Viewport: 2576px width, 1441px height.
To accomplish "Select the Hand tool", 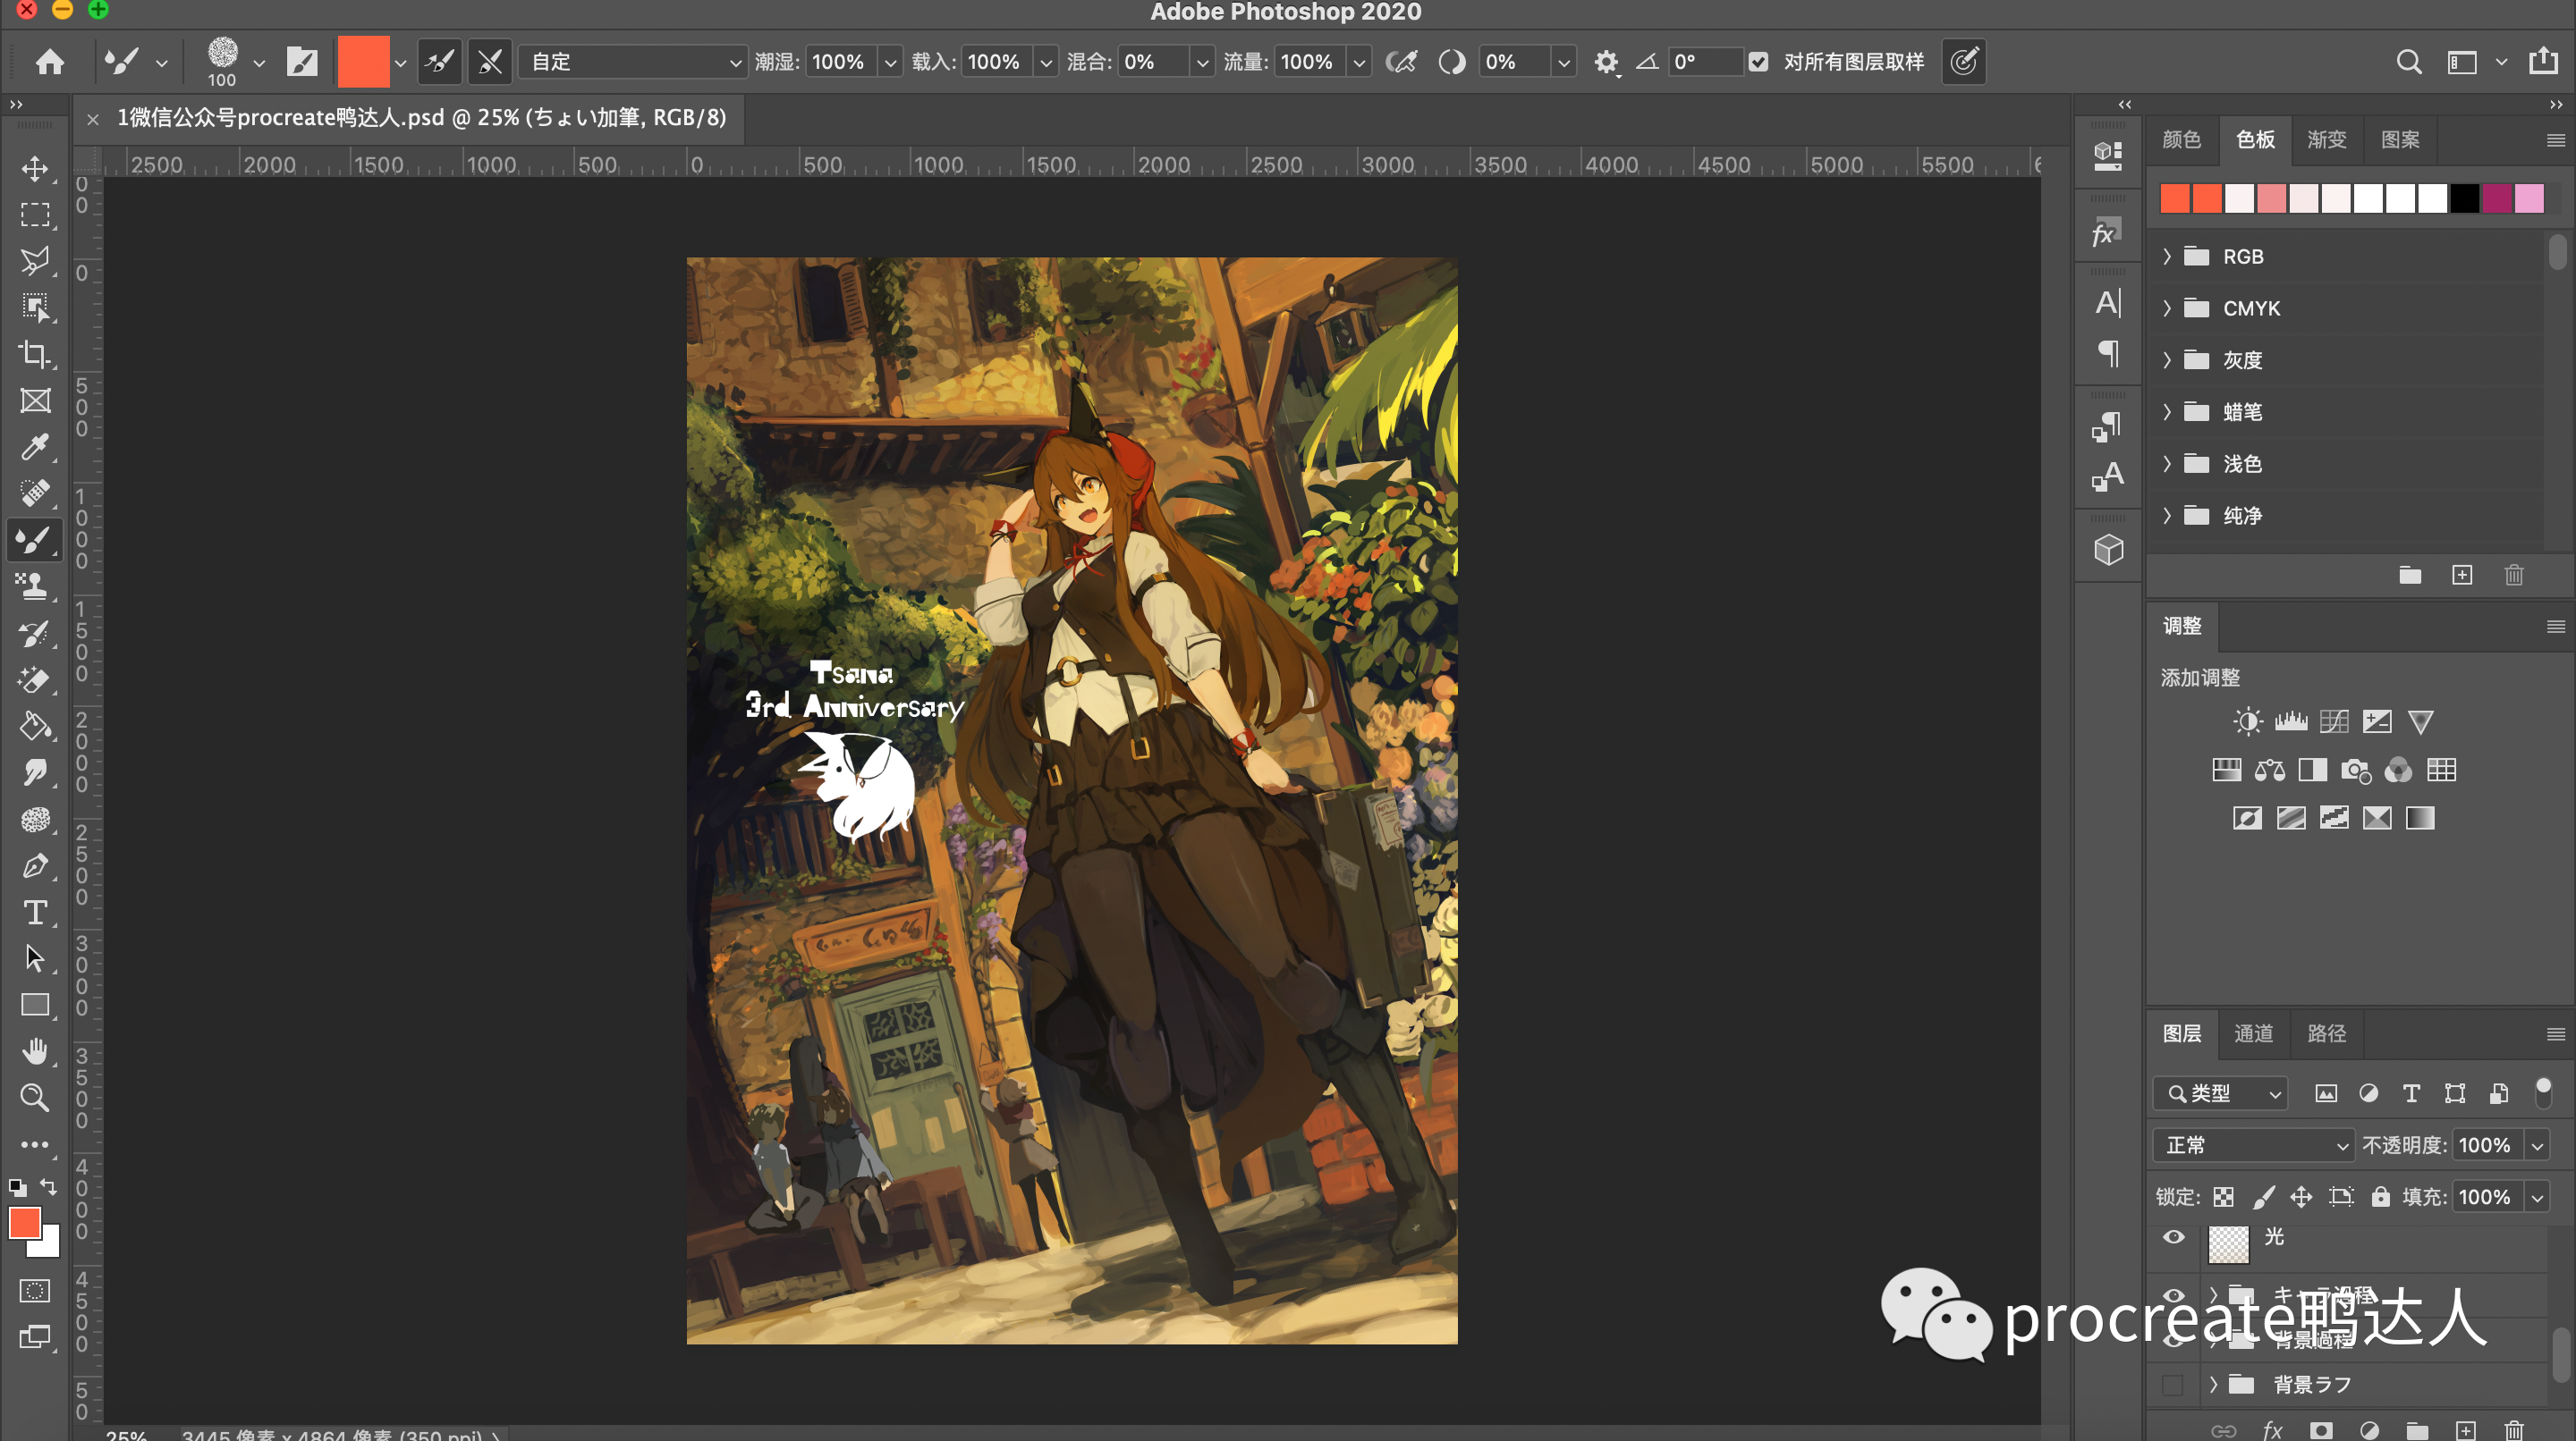I will coord(35,1051).
